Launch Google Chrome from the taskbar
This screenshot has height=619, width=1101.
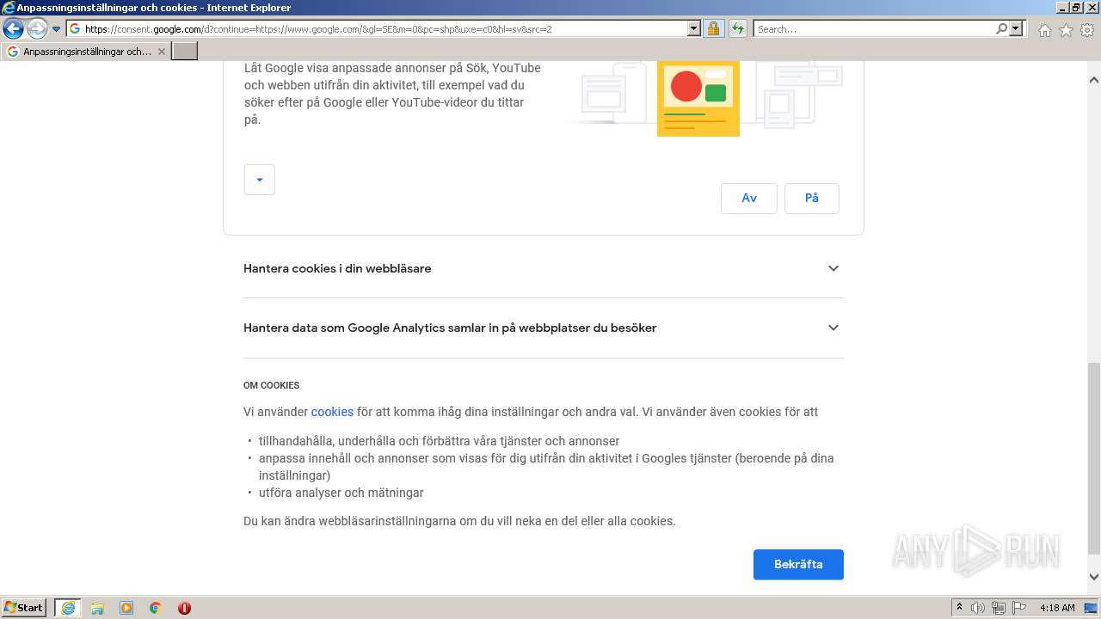point(155,608)
